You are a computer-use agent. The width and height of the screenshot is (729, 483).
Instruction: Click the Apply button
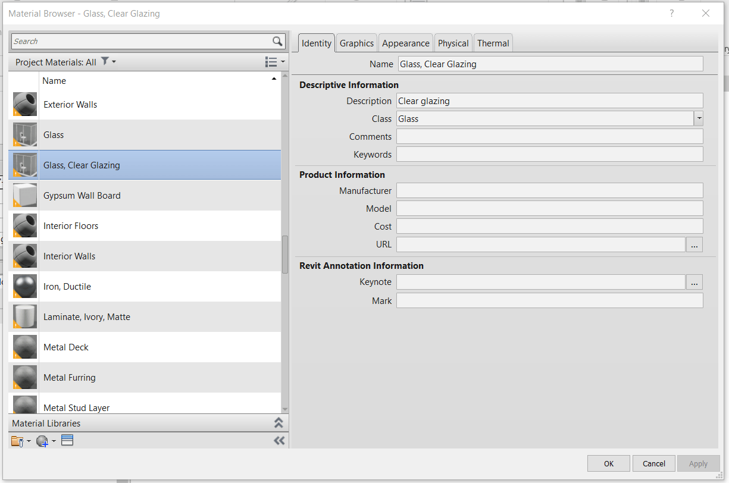tap(699, 463)
